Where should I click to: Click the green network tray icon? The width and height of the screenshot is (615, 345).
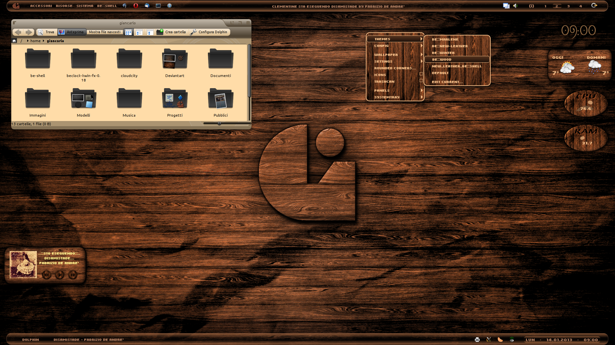pyautogui.click(x=512, y=340)
